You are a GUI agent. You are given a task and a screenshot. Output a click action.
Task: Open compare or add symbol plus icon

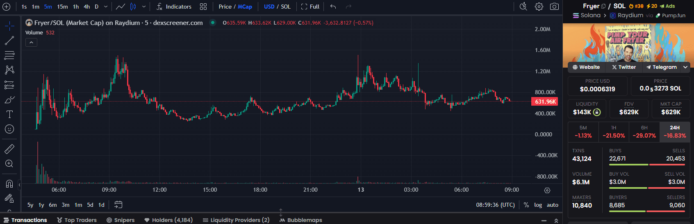[x=7, y=7]
